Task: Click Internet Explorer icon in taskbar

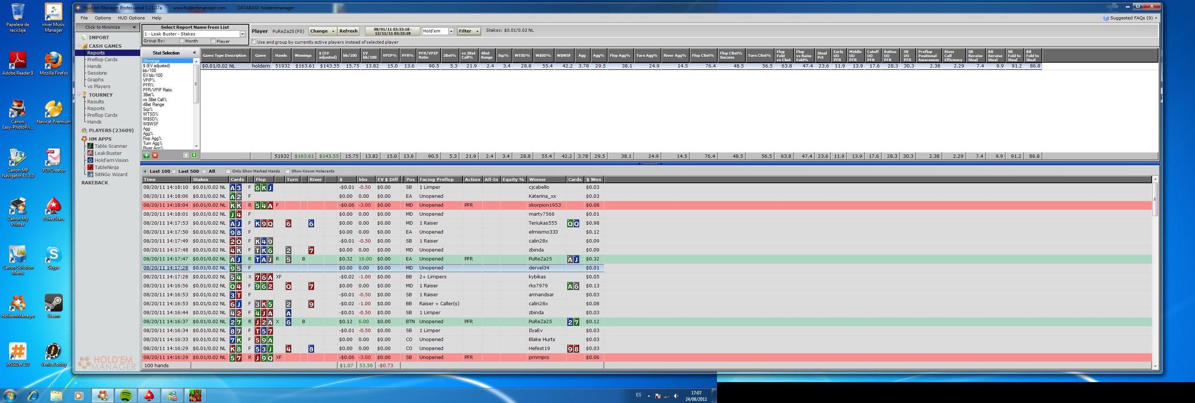Action: click(33, 396)
